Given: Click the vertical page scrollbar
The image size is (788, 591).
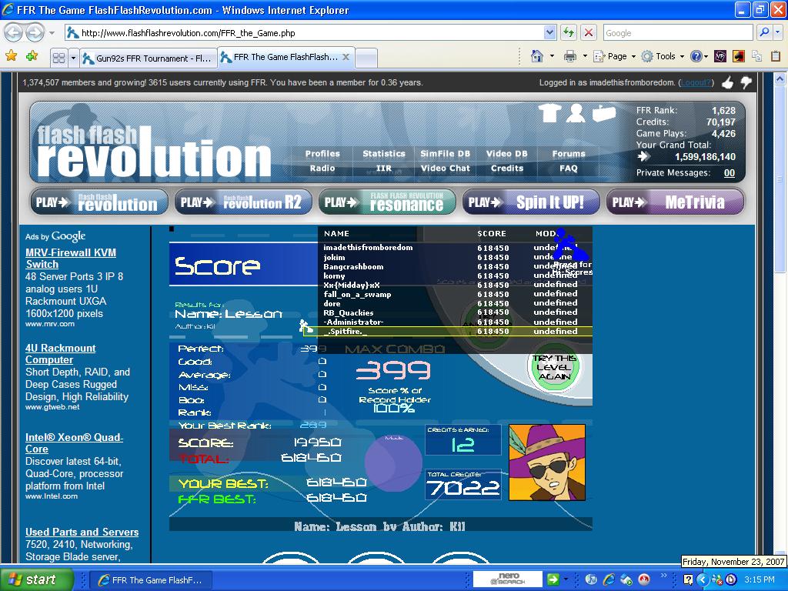Looking at the screenshot, I should point(780,318).
